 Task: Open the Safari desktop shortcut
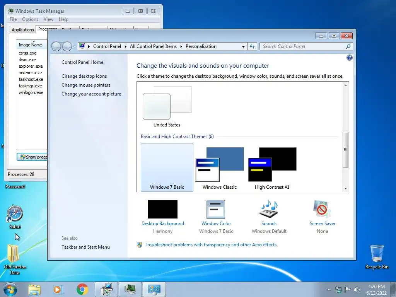(15, 217)
